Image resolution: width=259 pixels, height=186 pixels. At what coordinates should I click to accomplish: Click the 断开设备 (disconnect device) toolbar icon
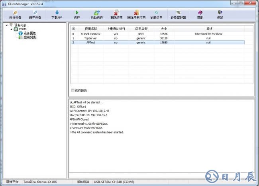pos(35,13)
